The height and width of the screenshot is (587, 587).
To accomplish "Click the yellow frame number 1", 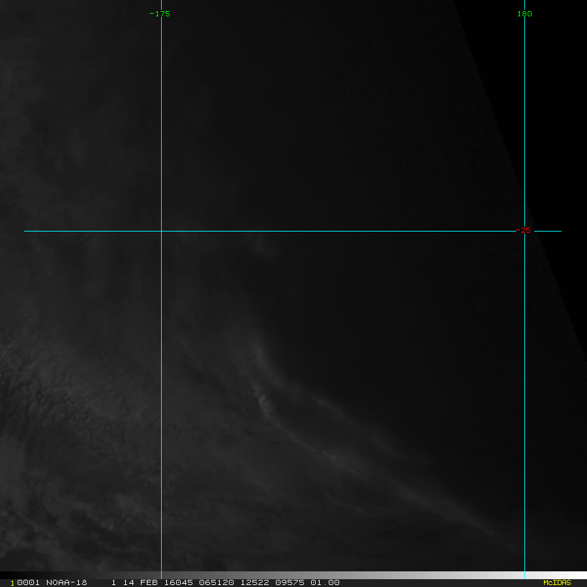I will point(12,583).
